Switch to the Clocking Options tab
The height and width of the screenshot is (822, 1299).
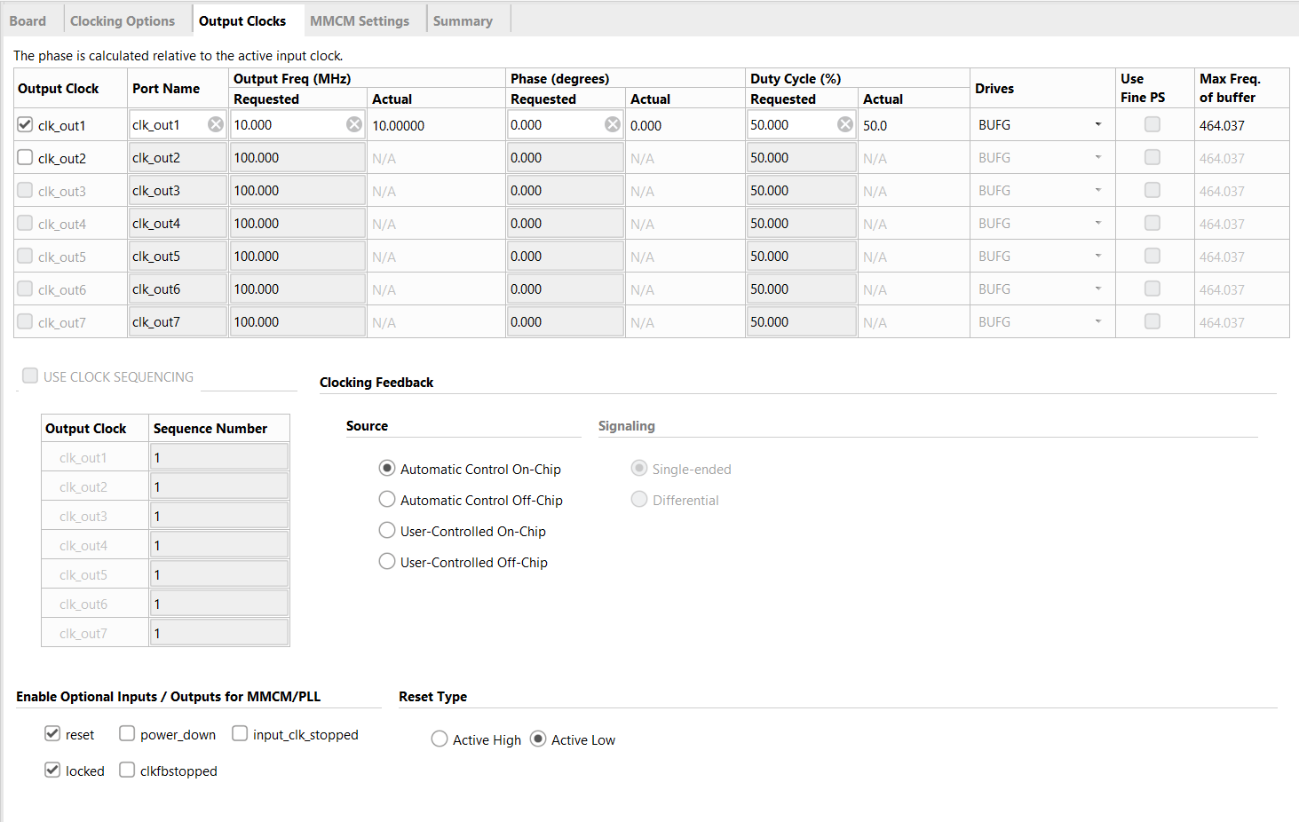(123, 20)
